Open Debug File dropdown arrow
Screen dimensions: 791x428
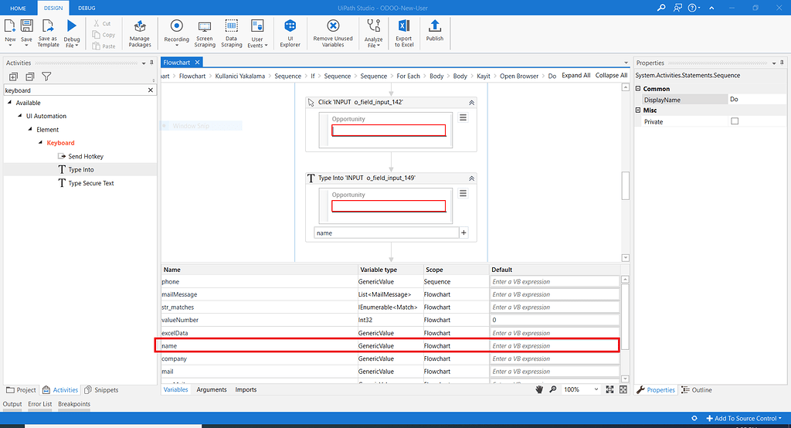[76, 46]
